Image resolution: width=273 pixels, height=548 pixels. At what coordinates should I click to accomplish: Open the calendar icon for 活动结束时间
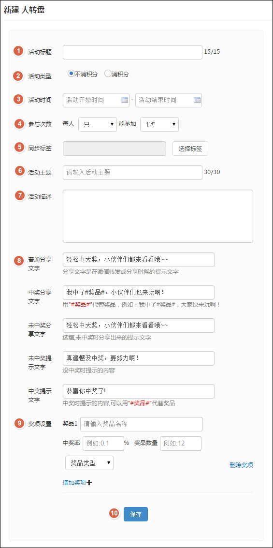tap(197, 100)
